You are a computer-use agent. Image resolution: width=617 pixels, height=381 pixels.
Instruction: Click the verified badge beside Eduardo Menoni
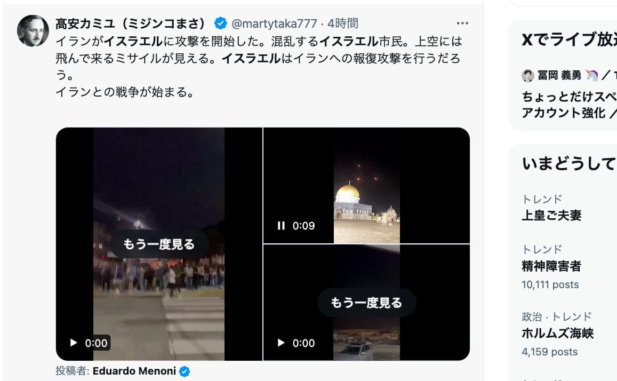185,371
